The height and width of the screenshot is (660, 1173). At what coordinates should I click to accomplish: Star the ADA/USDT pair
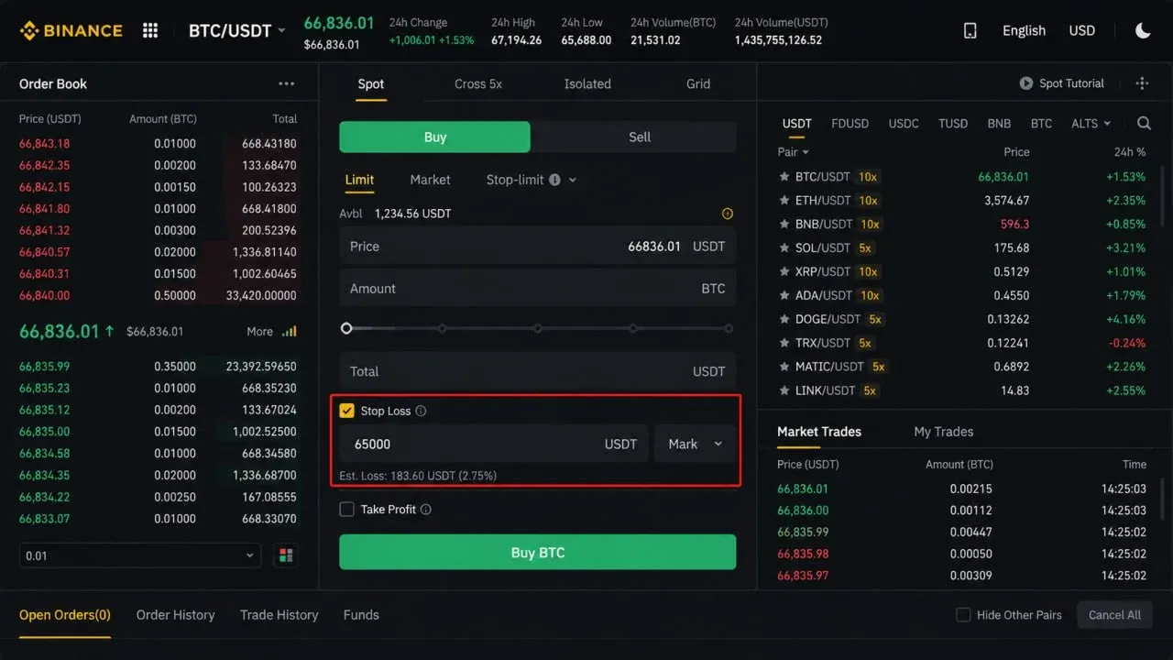pos(784,295)
